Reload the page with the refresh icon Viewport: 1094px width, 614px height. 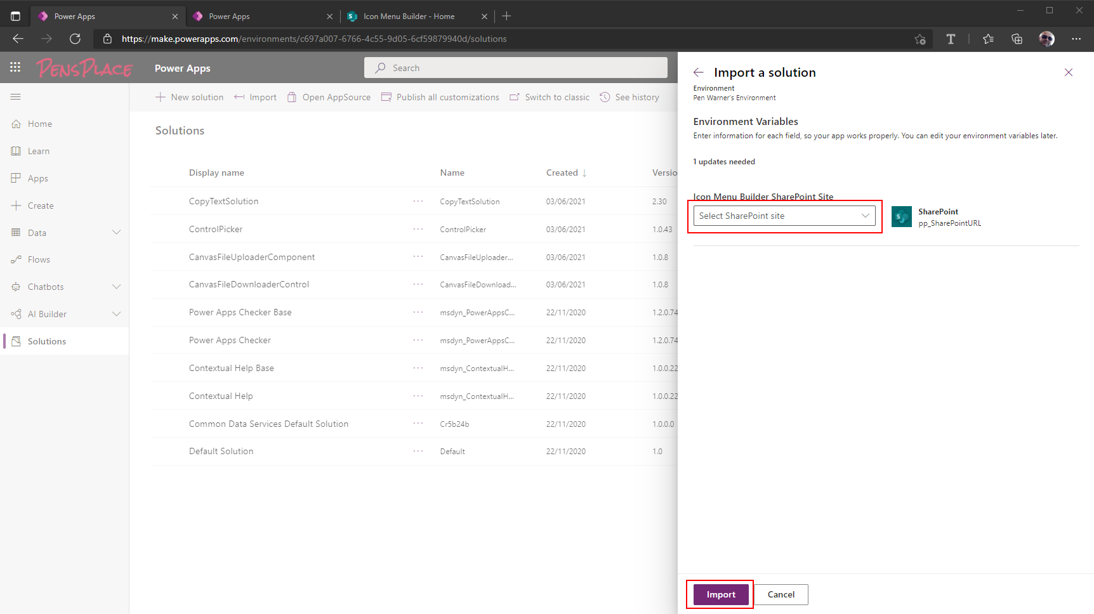point(75,39)
